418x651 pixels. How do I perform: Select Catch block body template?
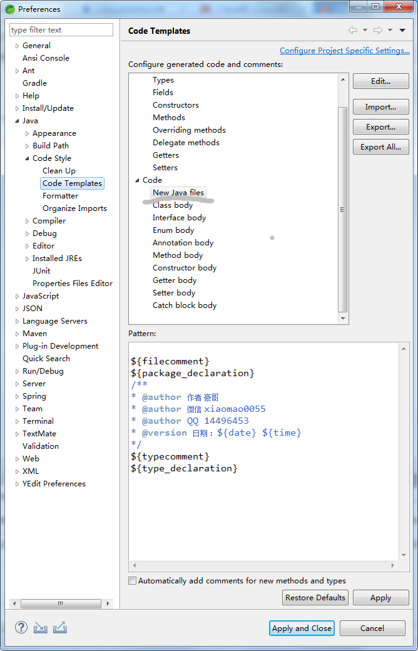point(185,305)
